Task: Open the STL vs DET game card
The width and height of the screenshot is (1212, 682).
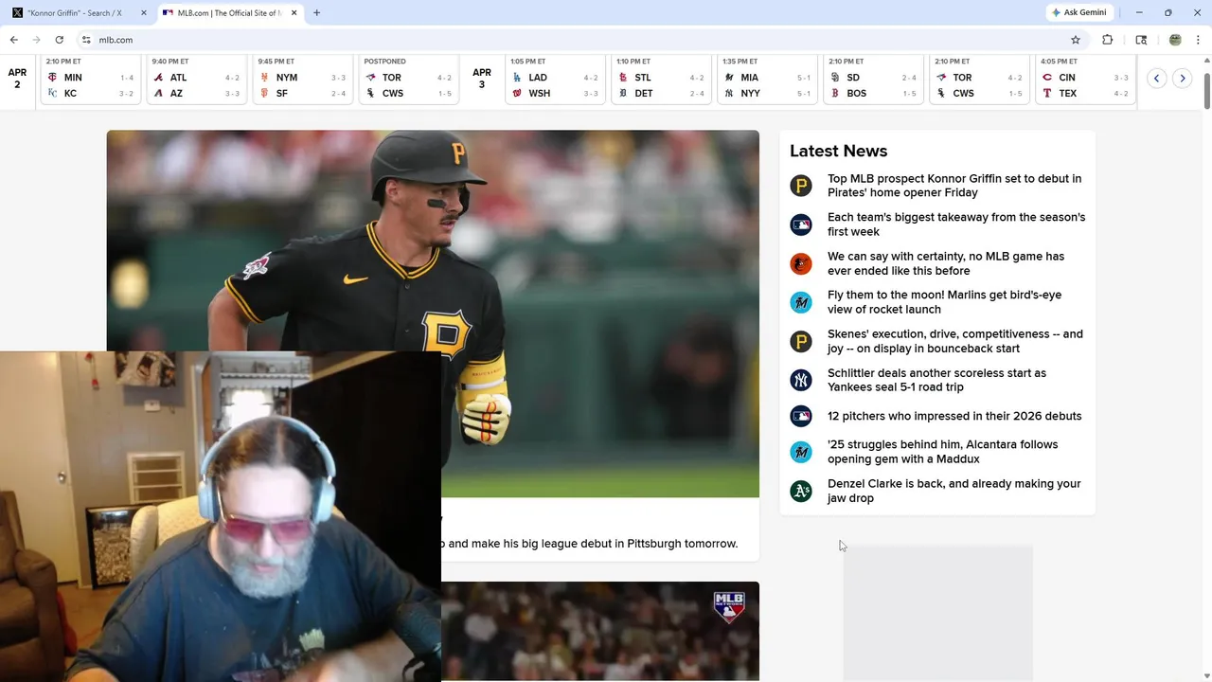Action: (x=661, y=79)
